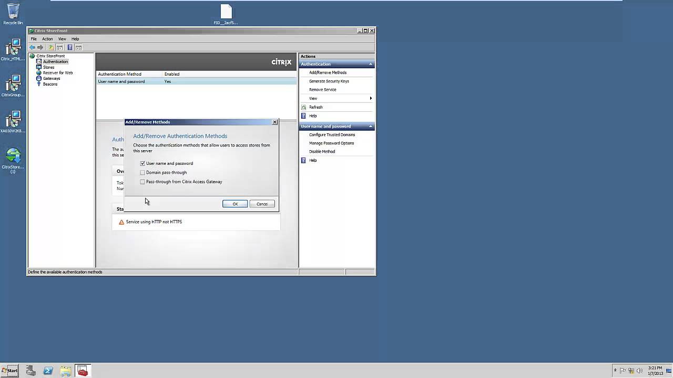Screen dimensions: 673x378
Task: Open the File menu
Action: (x=34, y=39)
